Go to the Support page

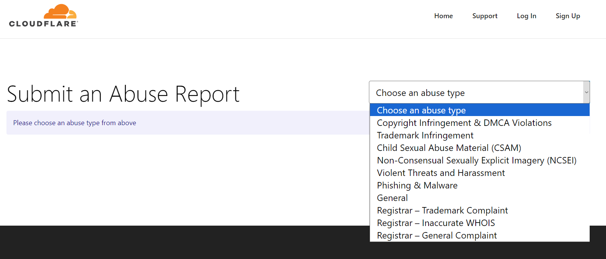tap(484, 16)
